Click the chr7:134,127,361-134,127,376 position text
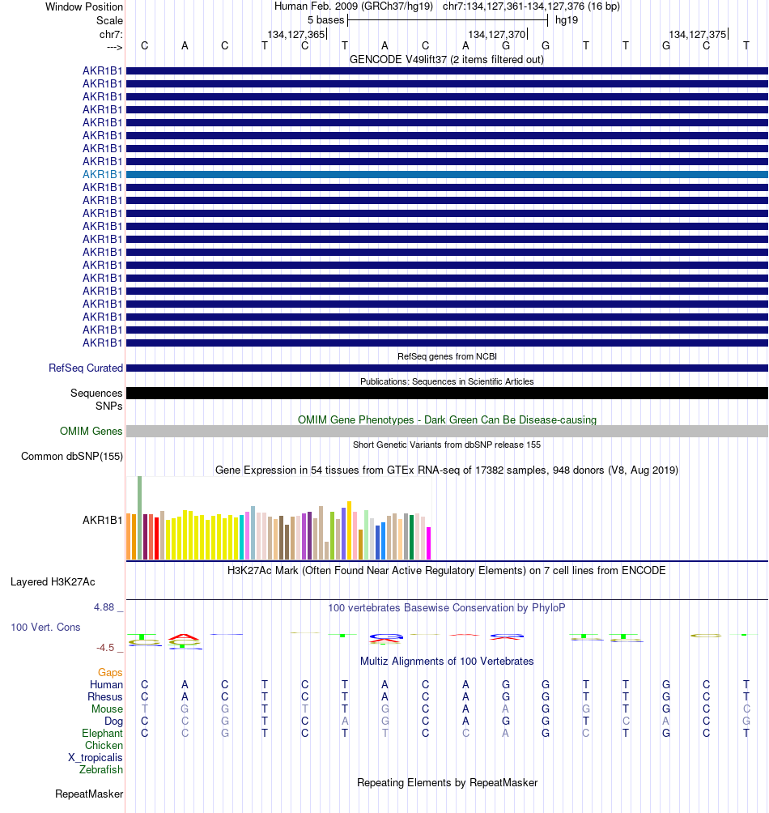Viewport: 769px width, 813px height. pyautogui.click(x=531, y=6)
